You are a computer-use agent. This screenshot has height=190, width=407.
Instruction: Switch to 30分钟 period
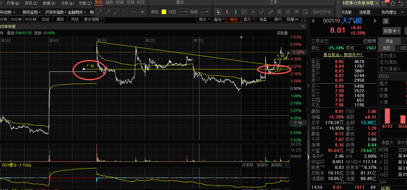16,19
